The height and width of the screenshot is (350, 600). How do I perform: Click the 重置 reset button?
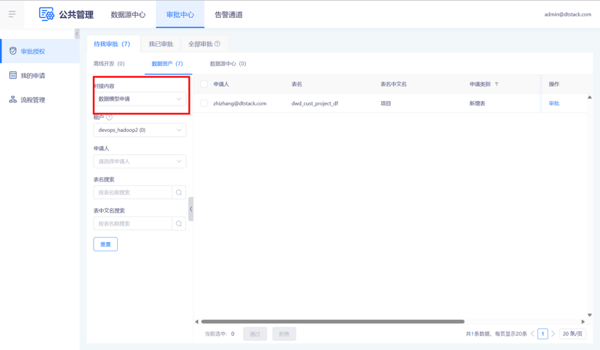tap(105, 244)
